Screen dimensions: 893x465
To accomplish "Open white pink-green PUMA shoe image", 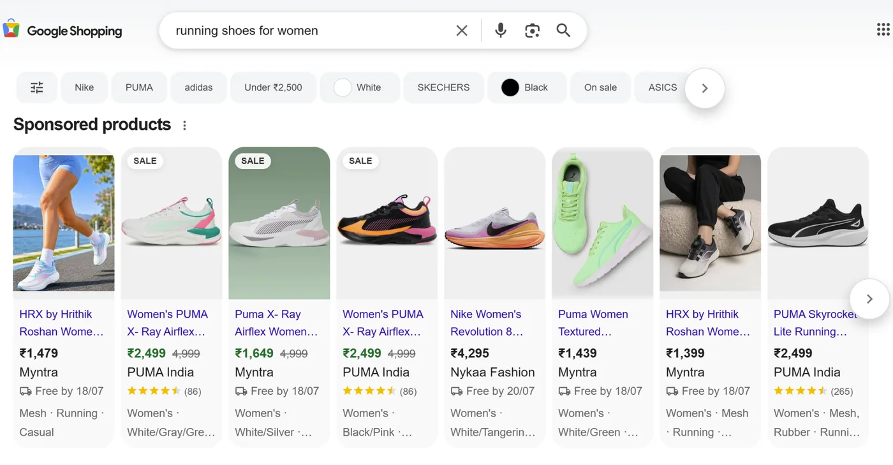I will (x=172, y=223).
